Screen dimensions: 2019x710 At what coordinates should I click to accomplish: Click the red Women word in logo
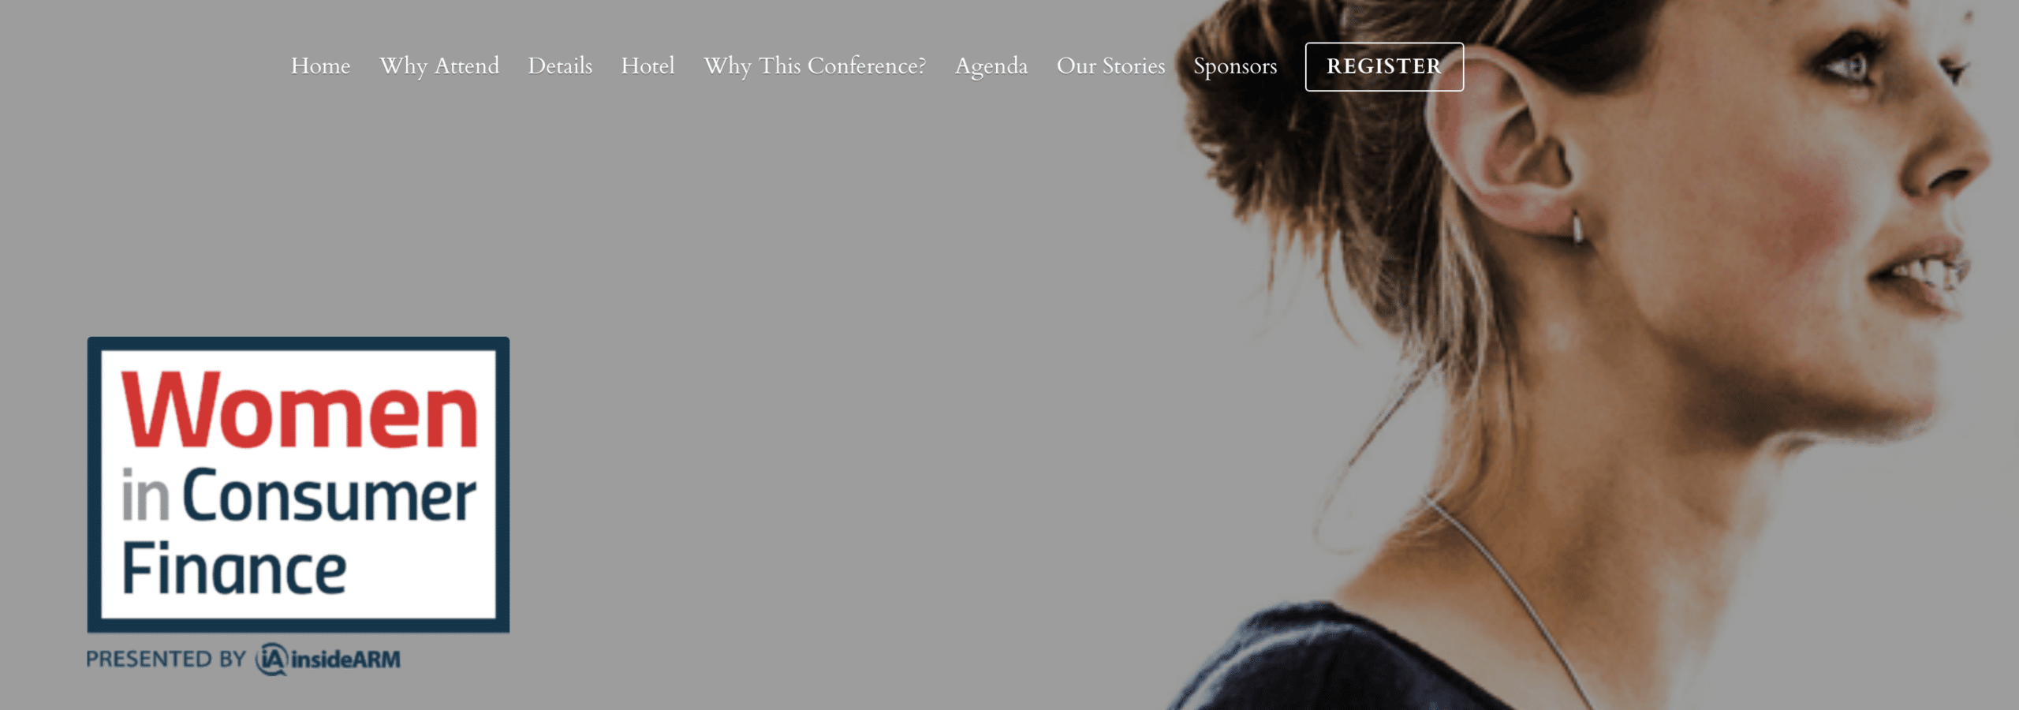300,410
